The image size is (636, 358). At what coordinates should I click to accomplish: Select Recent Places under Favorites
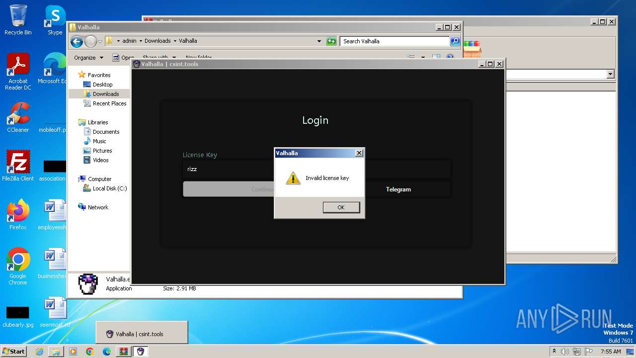pos(109,103)
